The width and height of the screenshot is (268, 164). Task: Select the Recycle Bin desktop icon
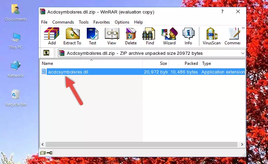click(x=16, y=98)
